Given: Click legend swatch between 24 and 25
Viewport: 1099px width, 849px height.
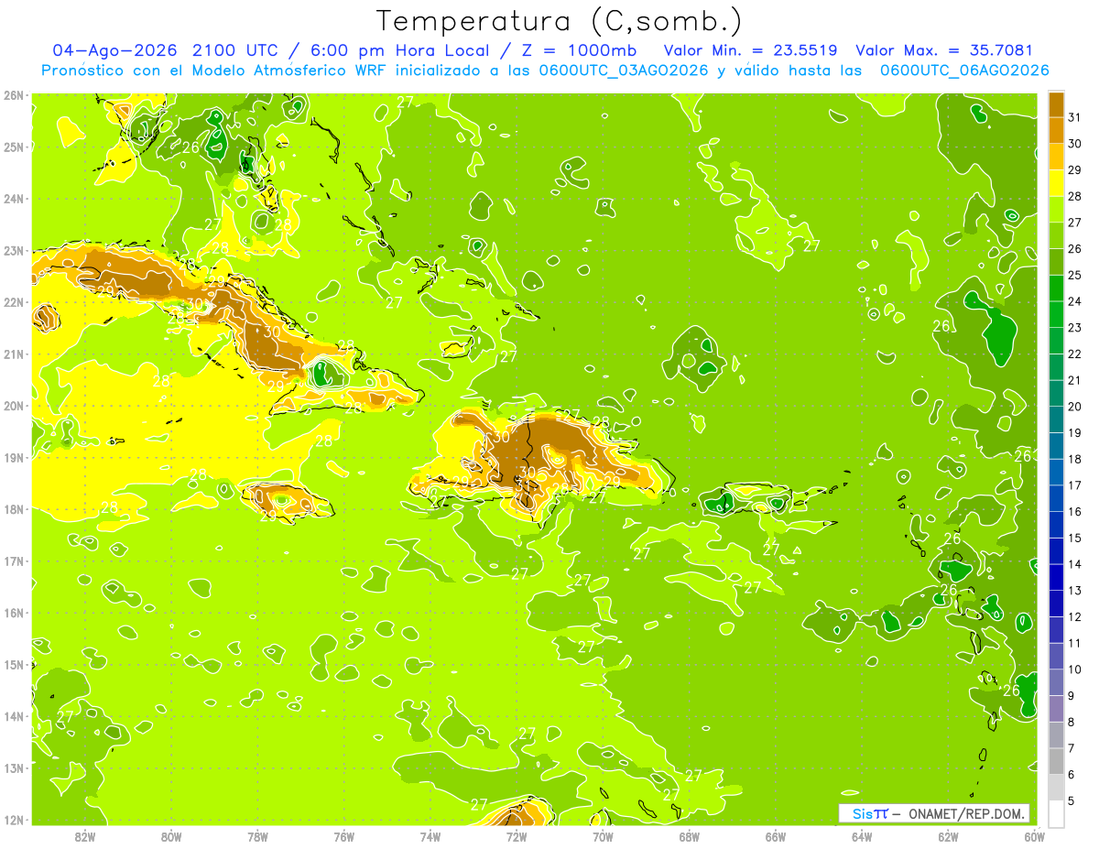Looking at the screenshot, I should pos(1056,288).
